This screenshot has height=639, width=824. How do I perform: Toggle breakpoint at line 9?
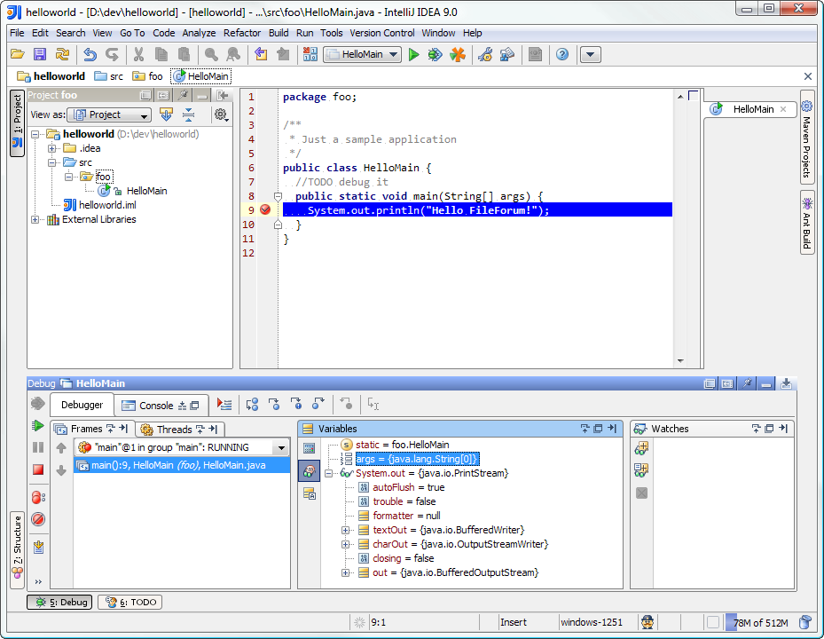(x=265, y=209)
